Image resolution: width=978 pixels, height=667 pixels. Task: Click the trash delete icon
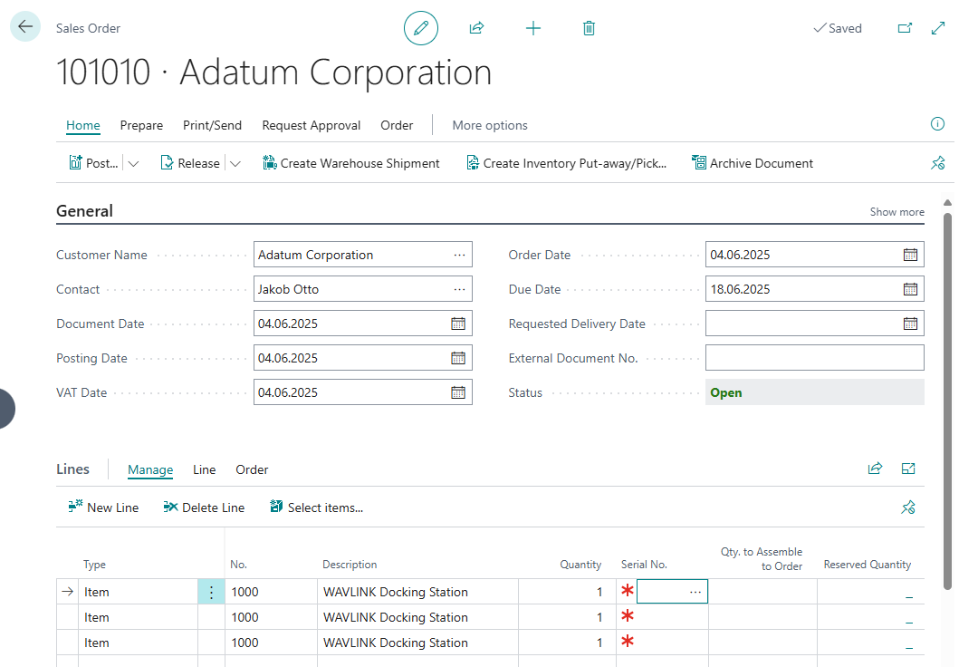click(x=589, y=28)
